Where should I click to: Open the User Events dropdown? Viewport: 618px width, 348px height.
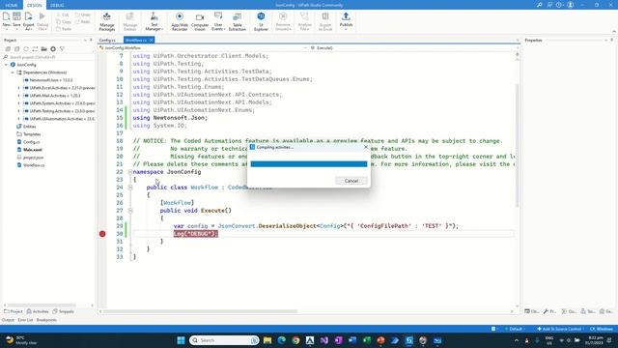click(x=218, y=21)
